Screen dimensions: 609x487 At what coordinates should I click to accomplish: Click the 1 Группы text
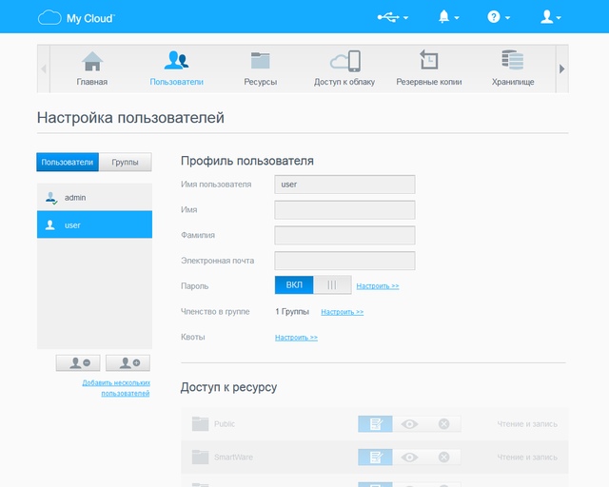[292, 311]
